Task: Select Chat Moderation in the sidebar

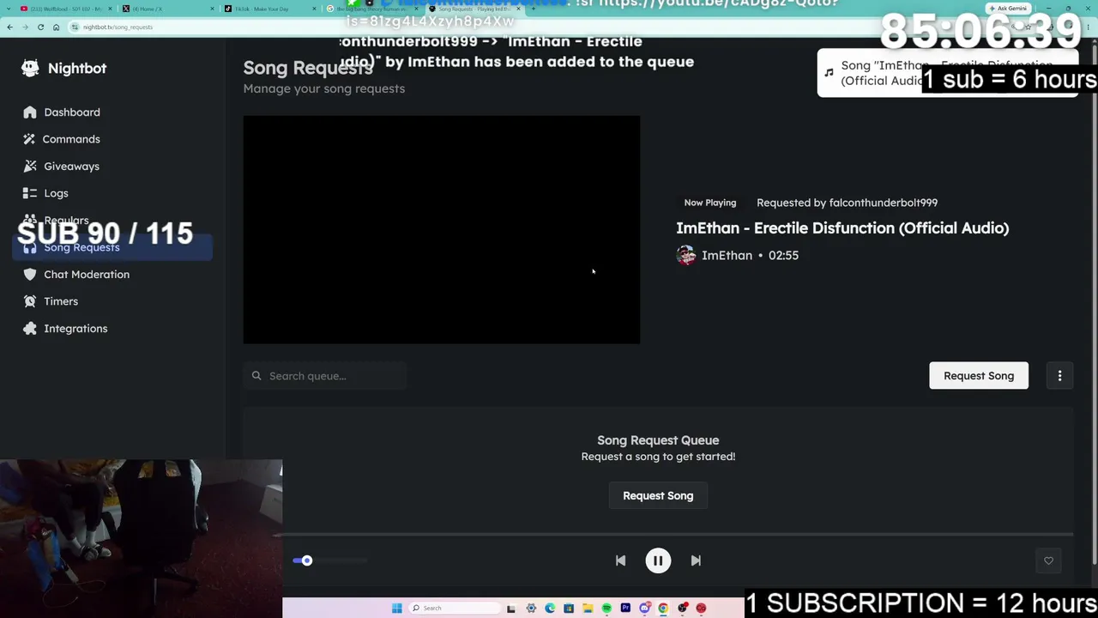Action: coord(87,275)
